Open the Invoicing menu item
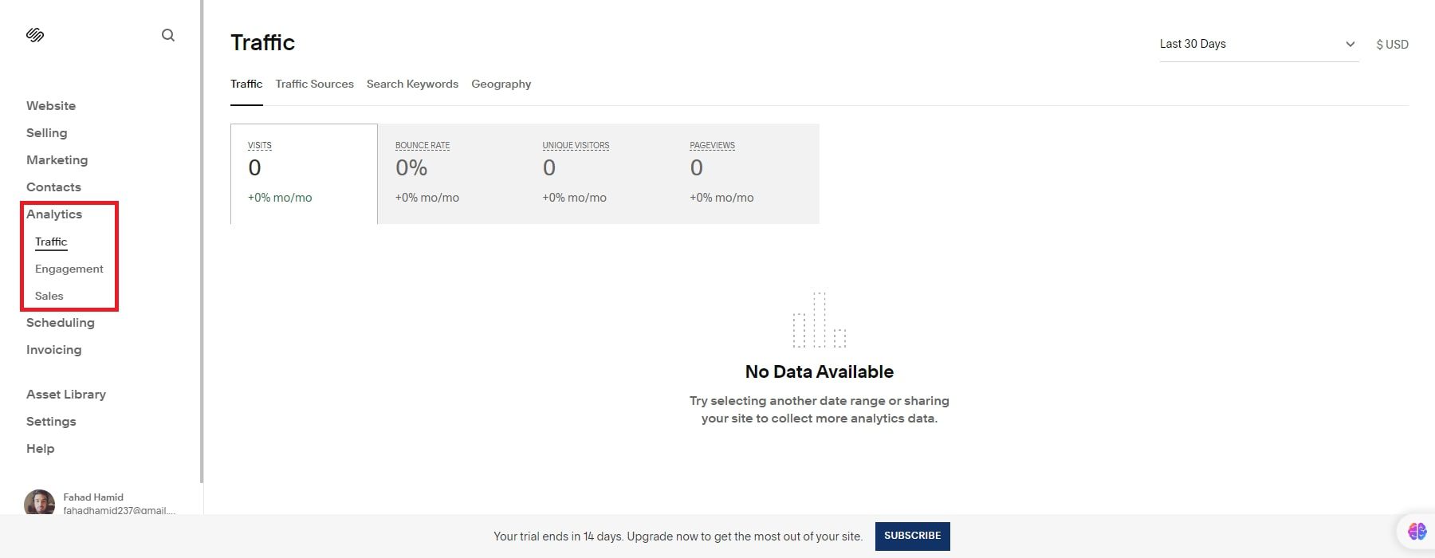Screen dimensions: 1435x558 (x=53, y=350)
